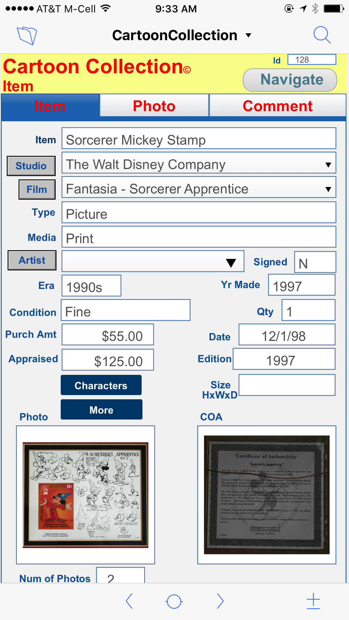Tap the plus/minus add record icon
The height and width of the screenshot is (620, 349).
pyautogui.click(x=313, y=601)
